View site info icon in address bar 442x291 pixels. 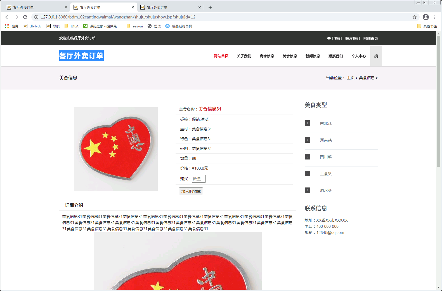pyautogui.click(x=36, y=17)
